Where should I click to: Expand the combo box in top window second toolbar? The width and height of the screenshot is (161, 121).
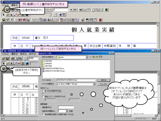click(x=50, y=15)
